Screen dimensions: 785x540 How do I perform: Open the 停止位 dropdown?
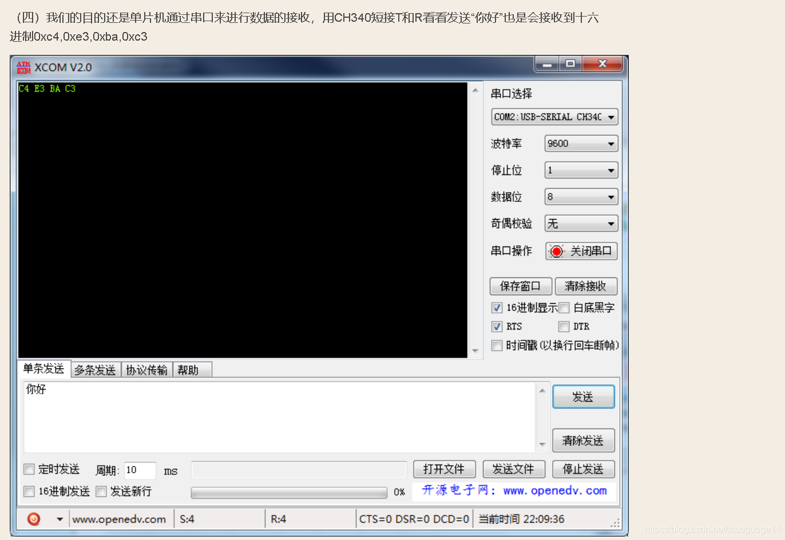(x=581, y=170)
